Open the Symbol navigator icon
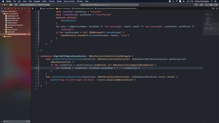The height and width of the screenshot is (123, 219). (x=9, y=9)
